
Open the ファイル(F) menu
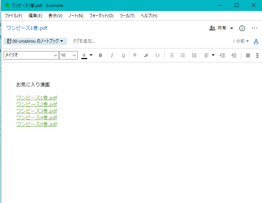point(13,16)
